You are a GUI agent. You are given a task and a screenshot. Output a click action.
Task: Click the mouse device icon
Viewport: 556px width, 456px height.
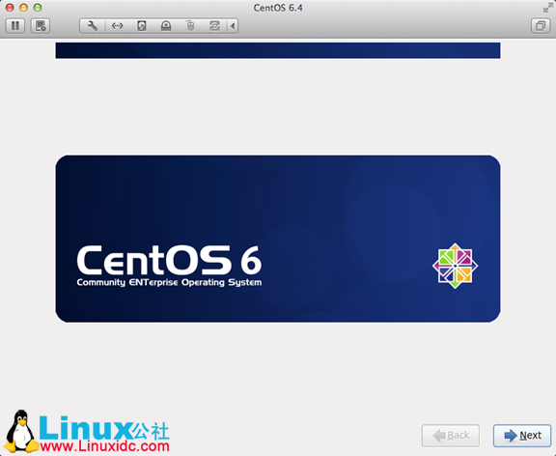point(190,26)
